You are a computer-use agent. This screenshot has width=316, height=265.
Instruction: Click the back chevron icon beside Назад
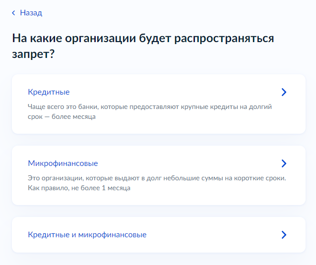pyautogui.click(x=14, y=13)
